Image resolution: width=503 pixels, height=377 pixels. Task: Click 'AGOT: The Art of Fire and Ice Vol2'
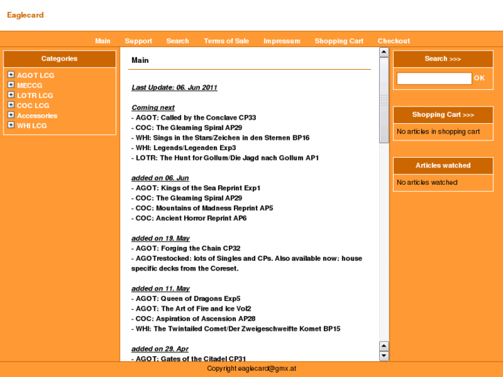pos(194,309)
